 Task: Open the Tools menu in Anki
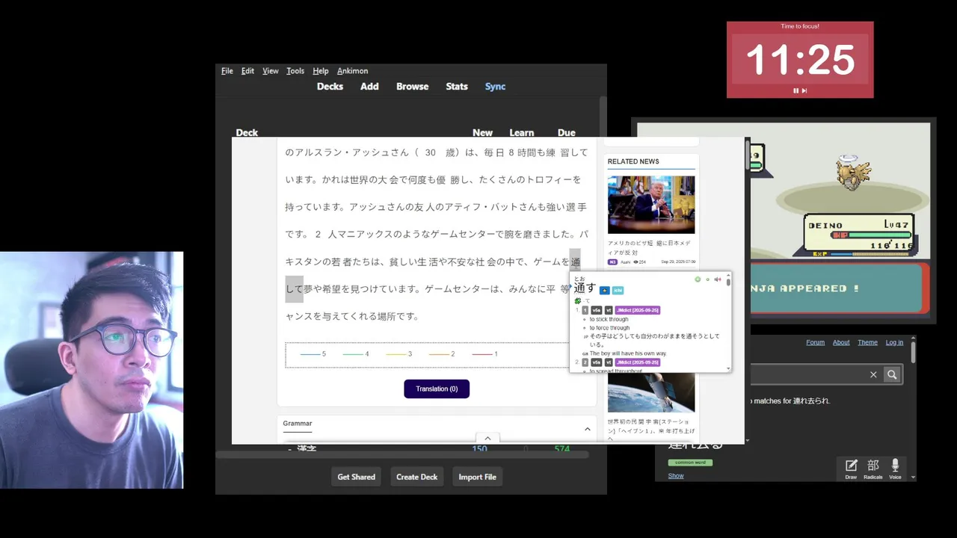295,71
